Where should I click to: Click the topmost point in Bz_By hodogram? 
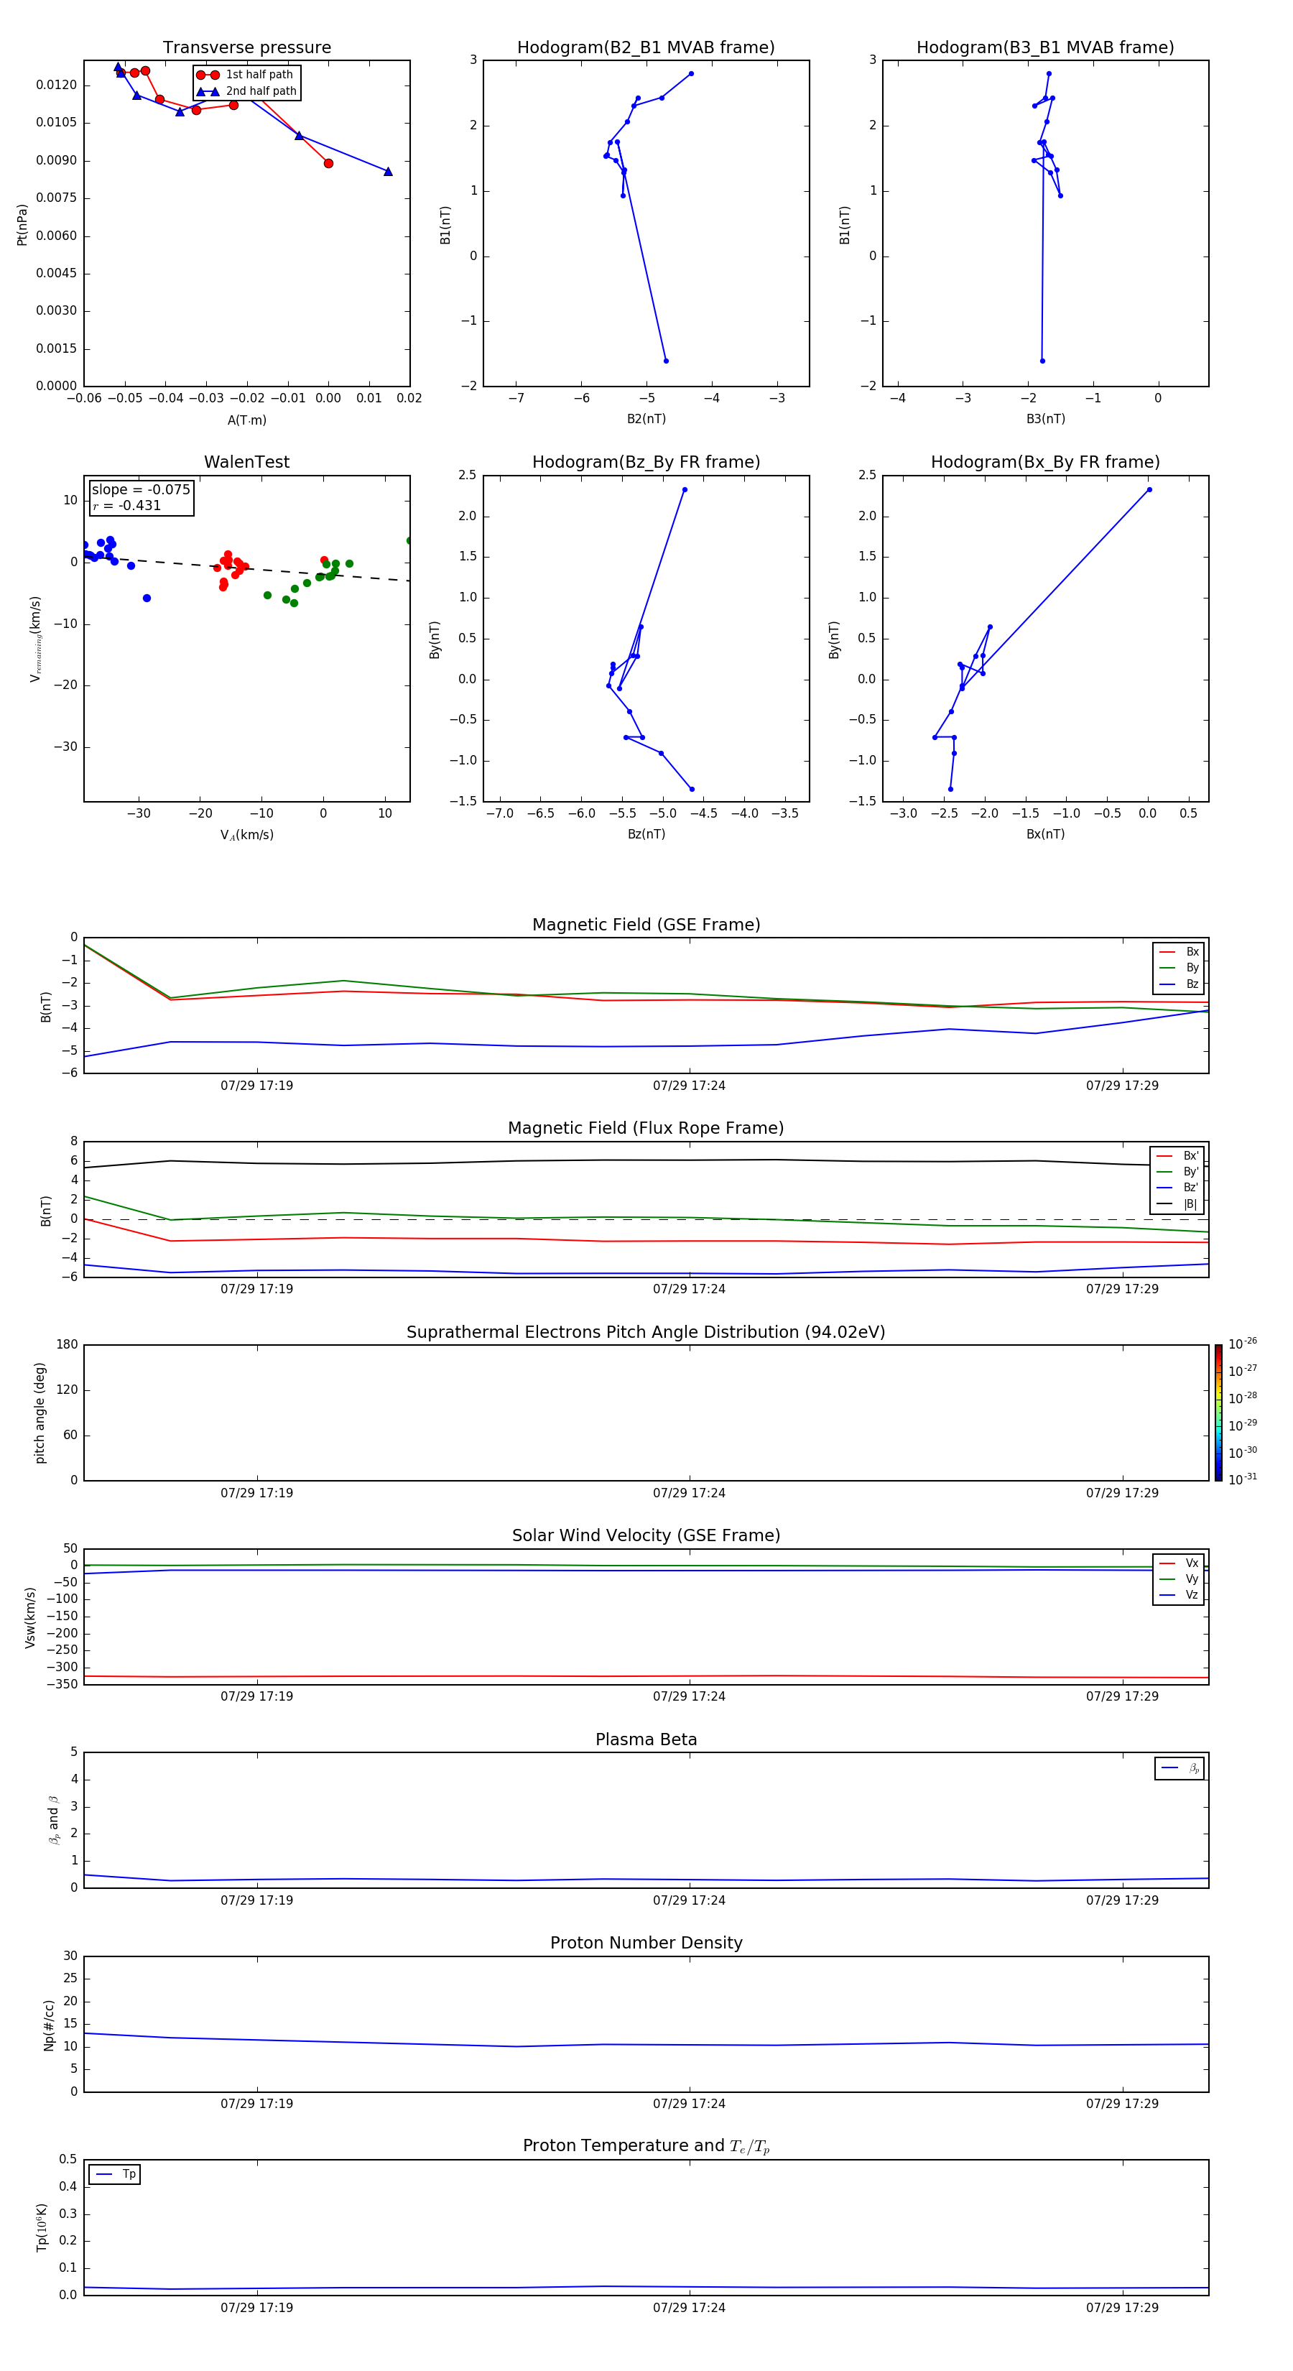685,490
